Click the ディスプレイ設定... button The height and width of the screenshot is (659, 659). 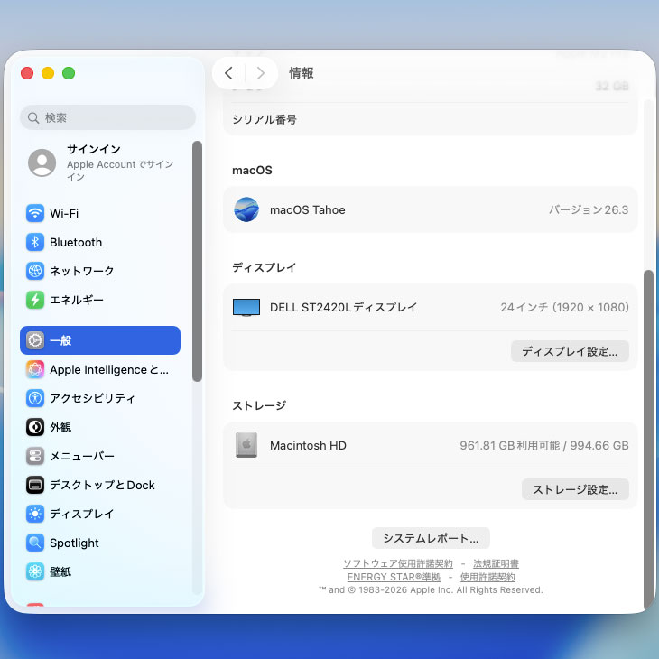click(x=569, y=351)
